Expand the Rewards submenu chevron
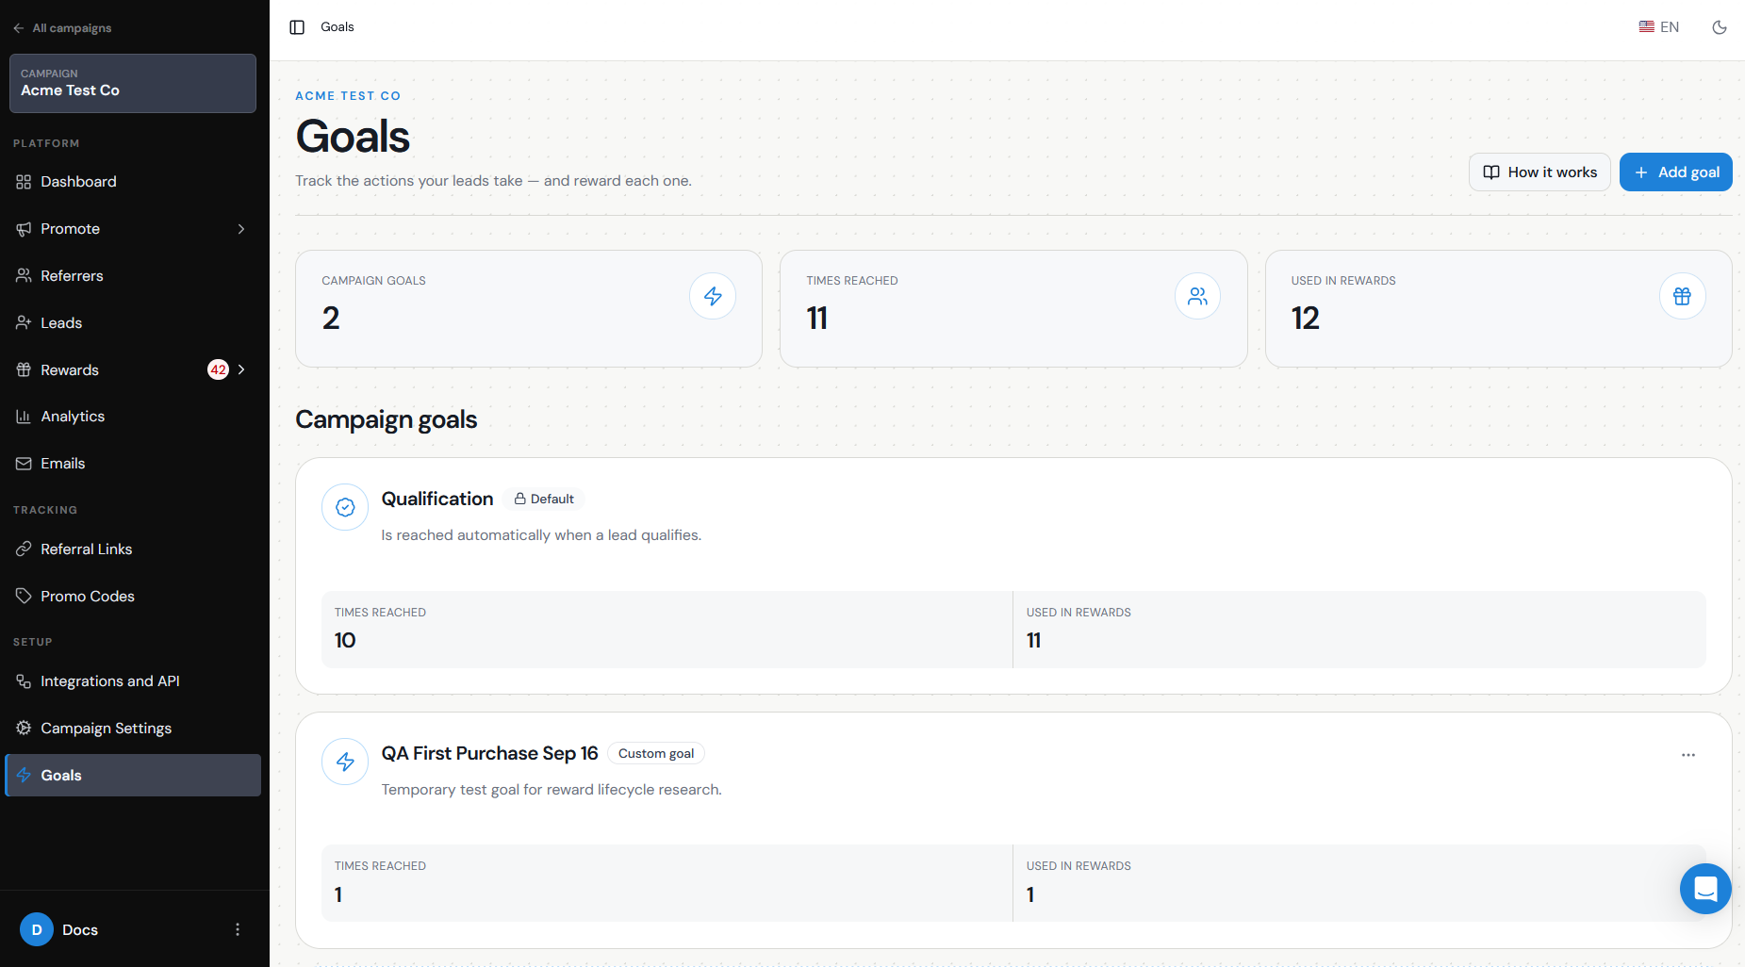This screenshot has height=967, width=1745. tap(241, 369)
